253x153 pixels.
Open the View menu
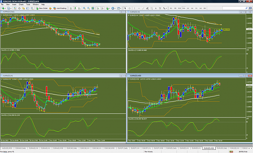[x=8, y=4]
